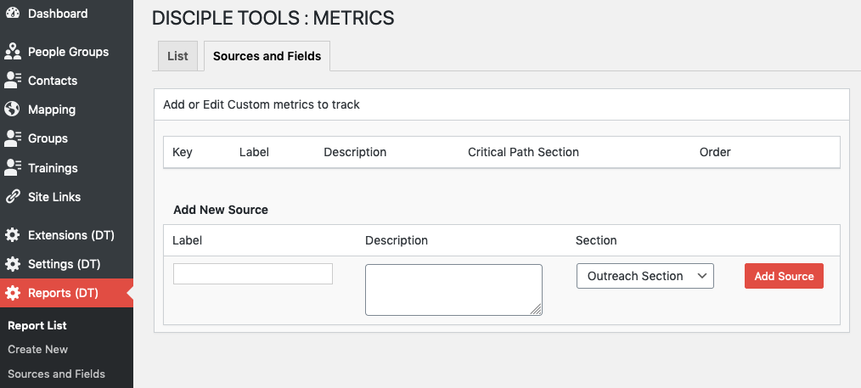Click the Description header in metrics table
The width and height of the screenshot is (861, 388).
(x=355, y=152)
